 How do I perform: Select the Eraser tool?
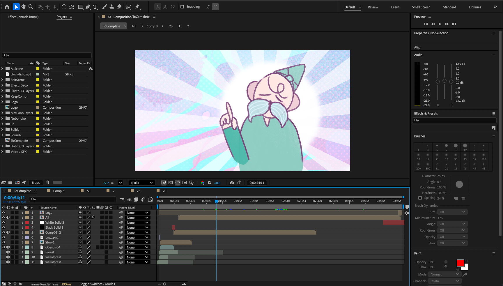tap(119, 7)
